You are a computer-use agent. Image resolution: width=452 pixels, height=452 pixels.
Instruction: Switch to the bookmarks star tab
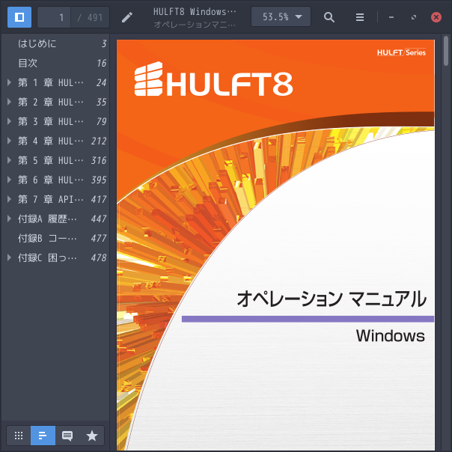(x=92, y=436)
